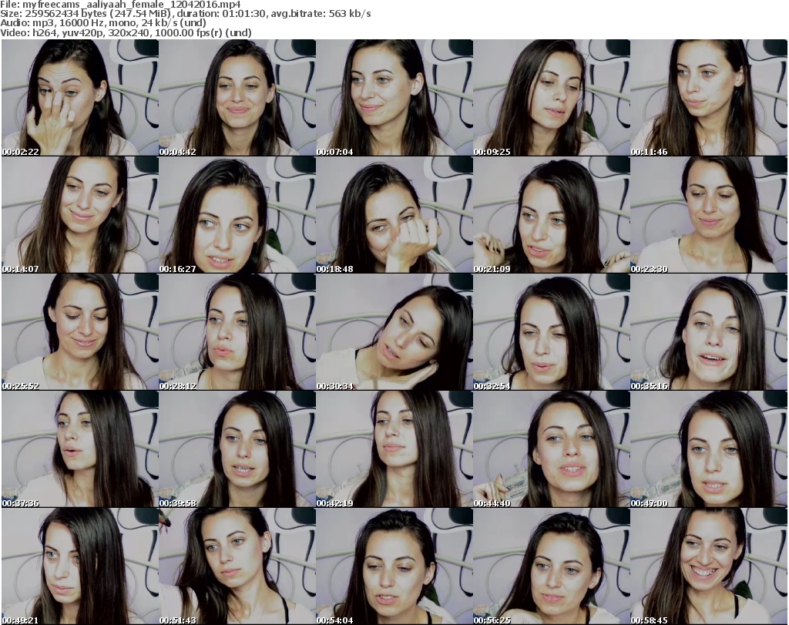Click the frame labeled 00:44:40

[551, 449]
